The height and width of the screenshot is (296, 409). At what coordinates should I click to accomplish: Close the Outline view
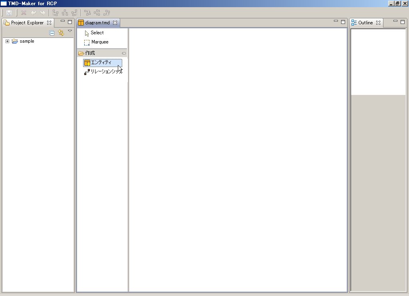pyautogui.click(x=378, y=23)
